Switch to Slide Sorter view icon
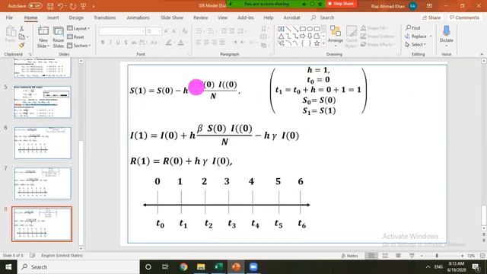This screenshot has height=274, width=487. tap(385, 256)
